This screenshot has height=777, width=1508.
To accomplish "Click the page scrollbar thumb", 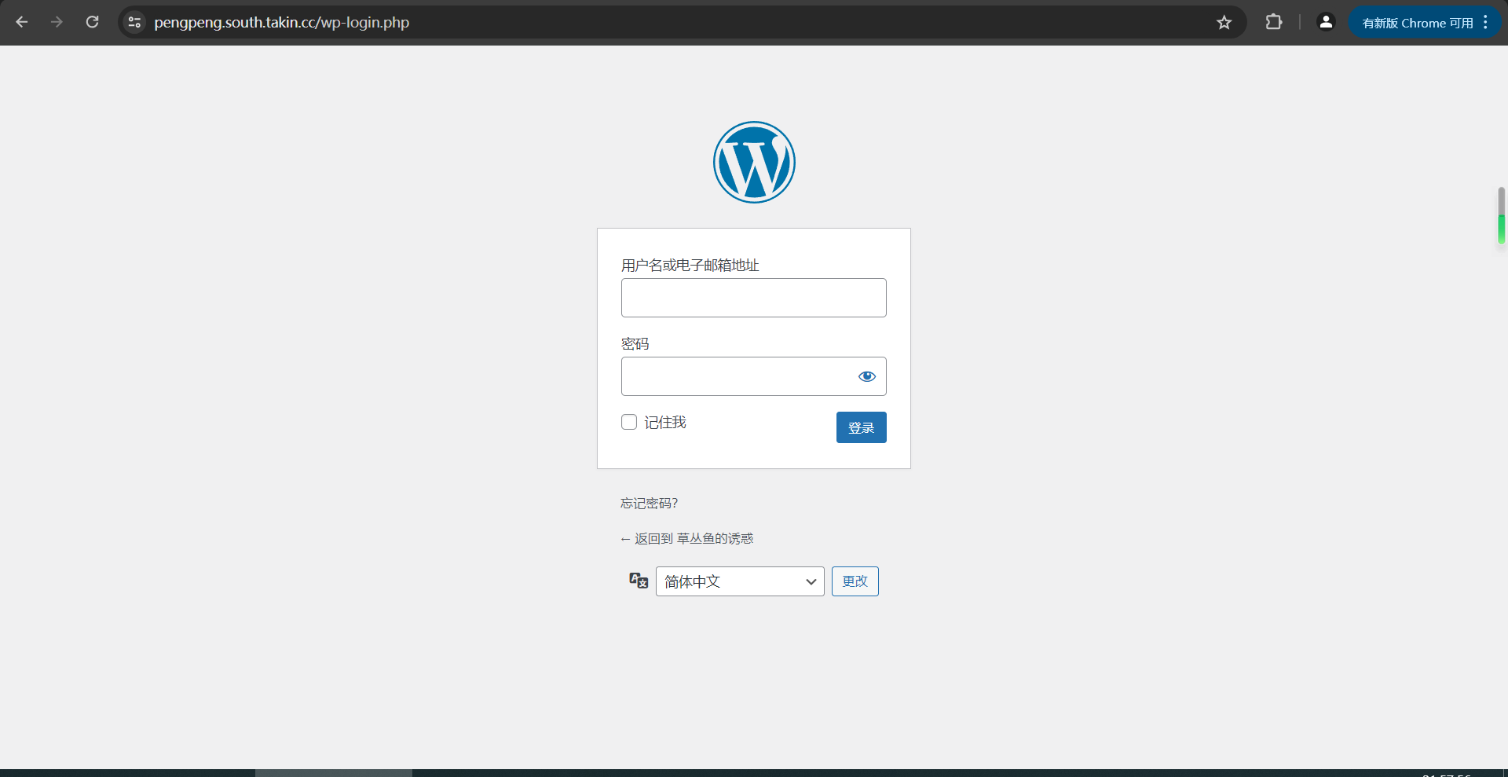I will (1501, 215).
